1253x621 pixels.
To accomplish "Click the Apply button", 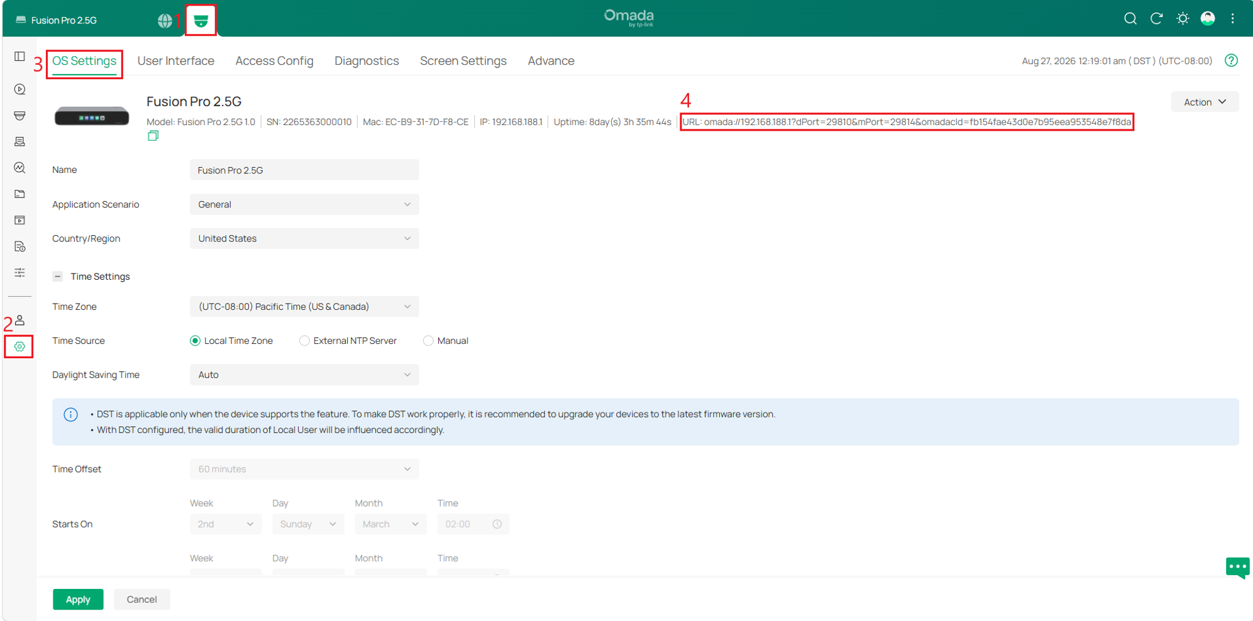I will pos(78,600).
